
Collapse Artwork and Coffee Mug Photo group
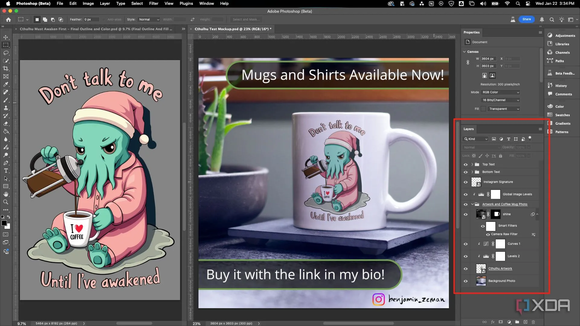[x=472, y=204]
